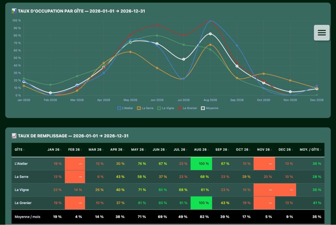336x225 pixels.
Task: Click the overall 35 % average in bottom row
Action: pos(310,217)
